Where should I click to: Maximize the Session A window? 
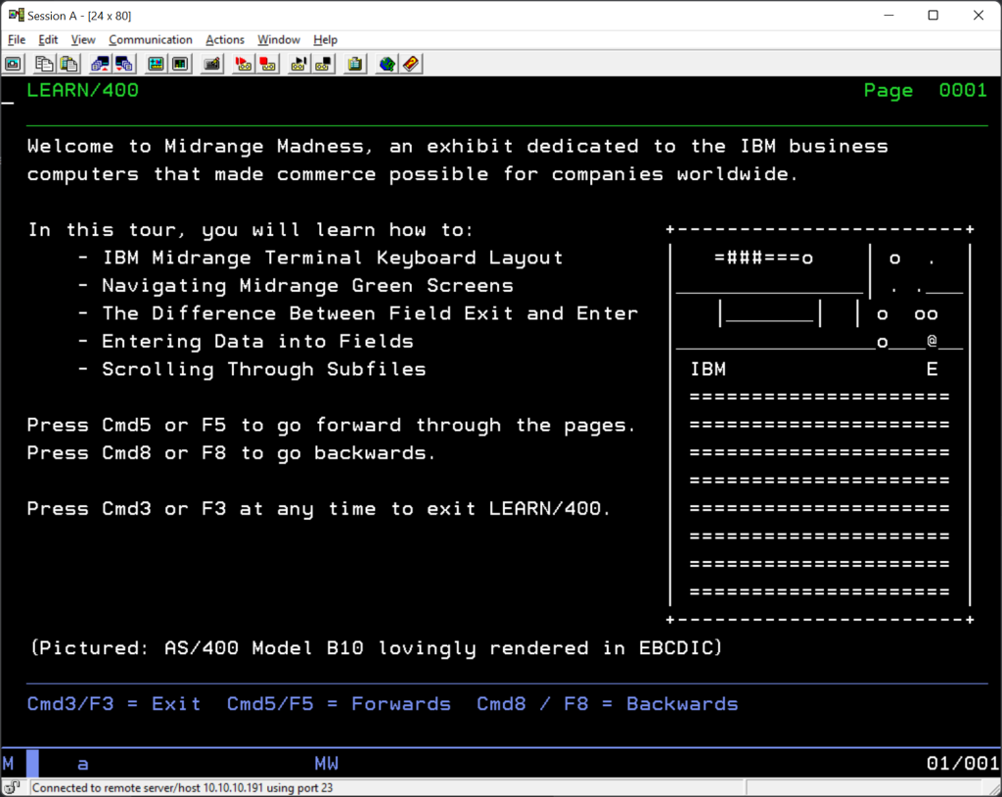[x=933, y=15]
